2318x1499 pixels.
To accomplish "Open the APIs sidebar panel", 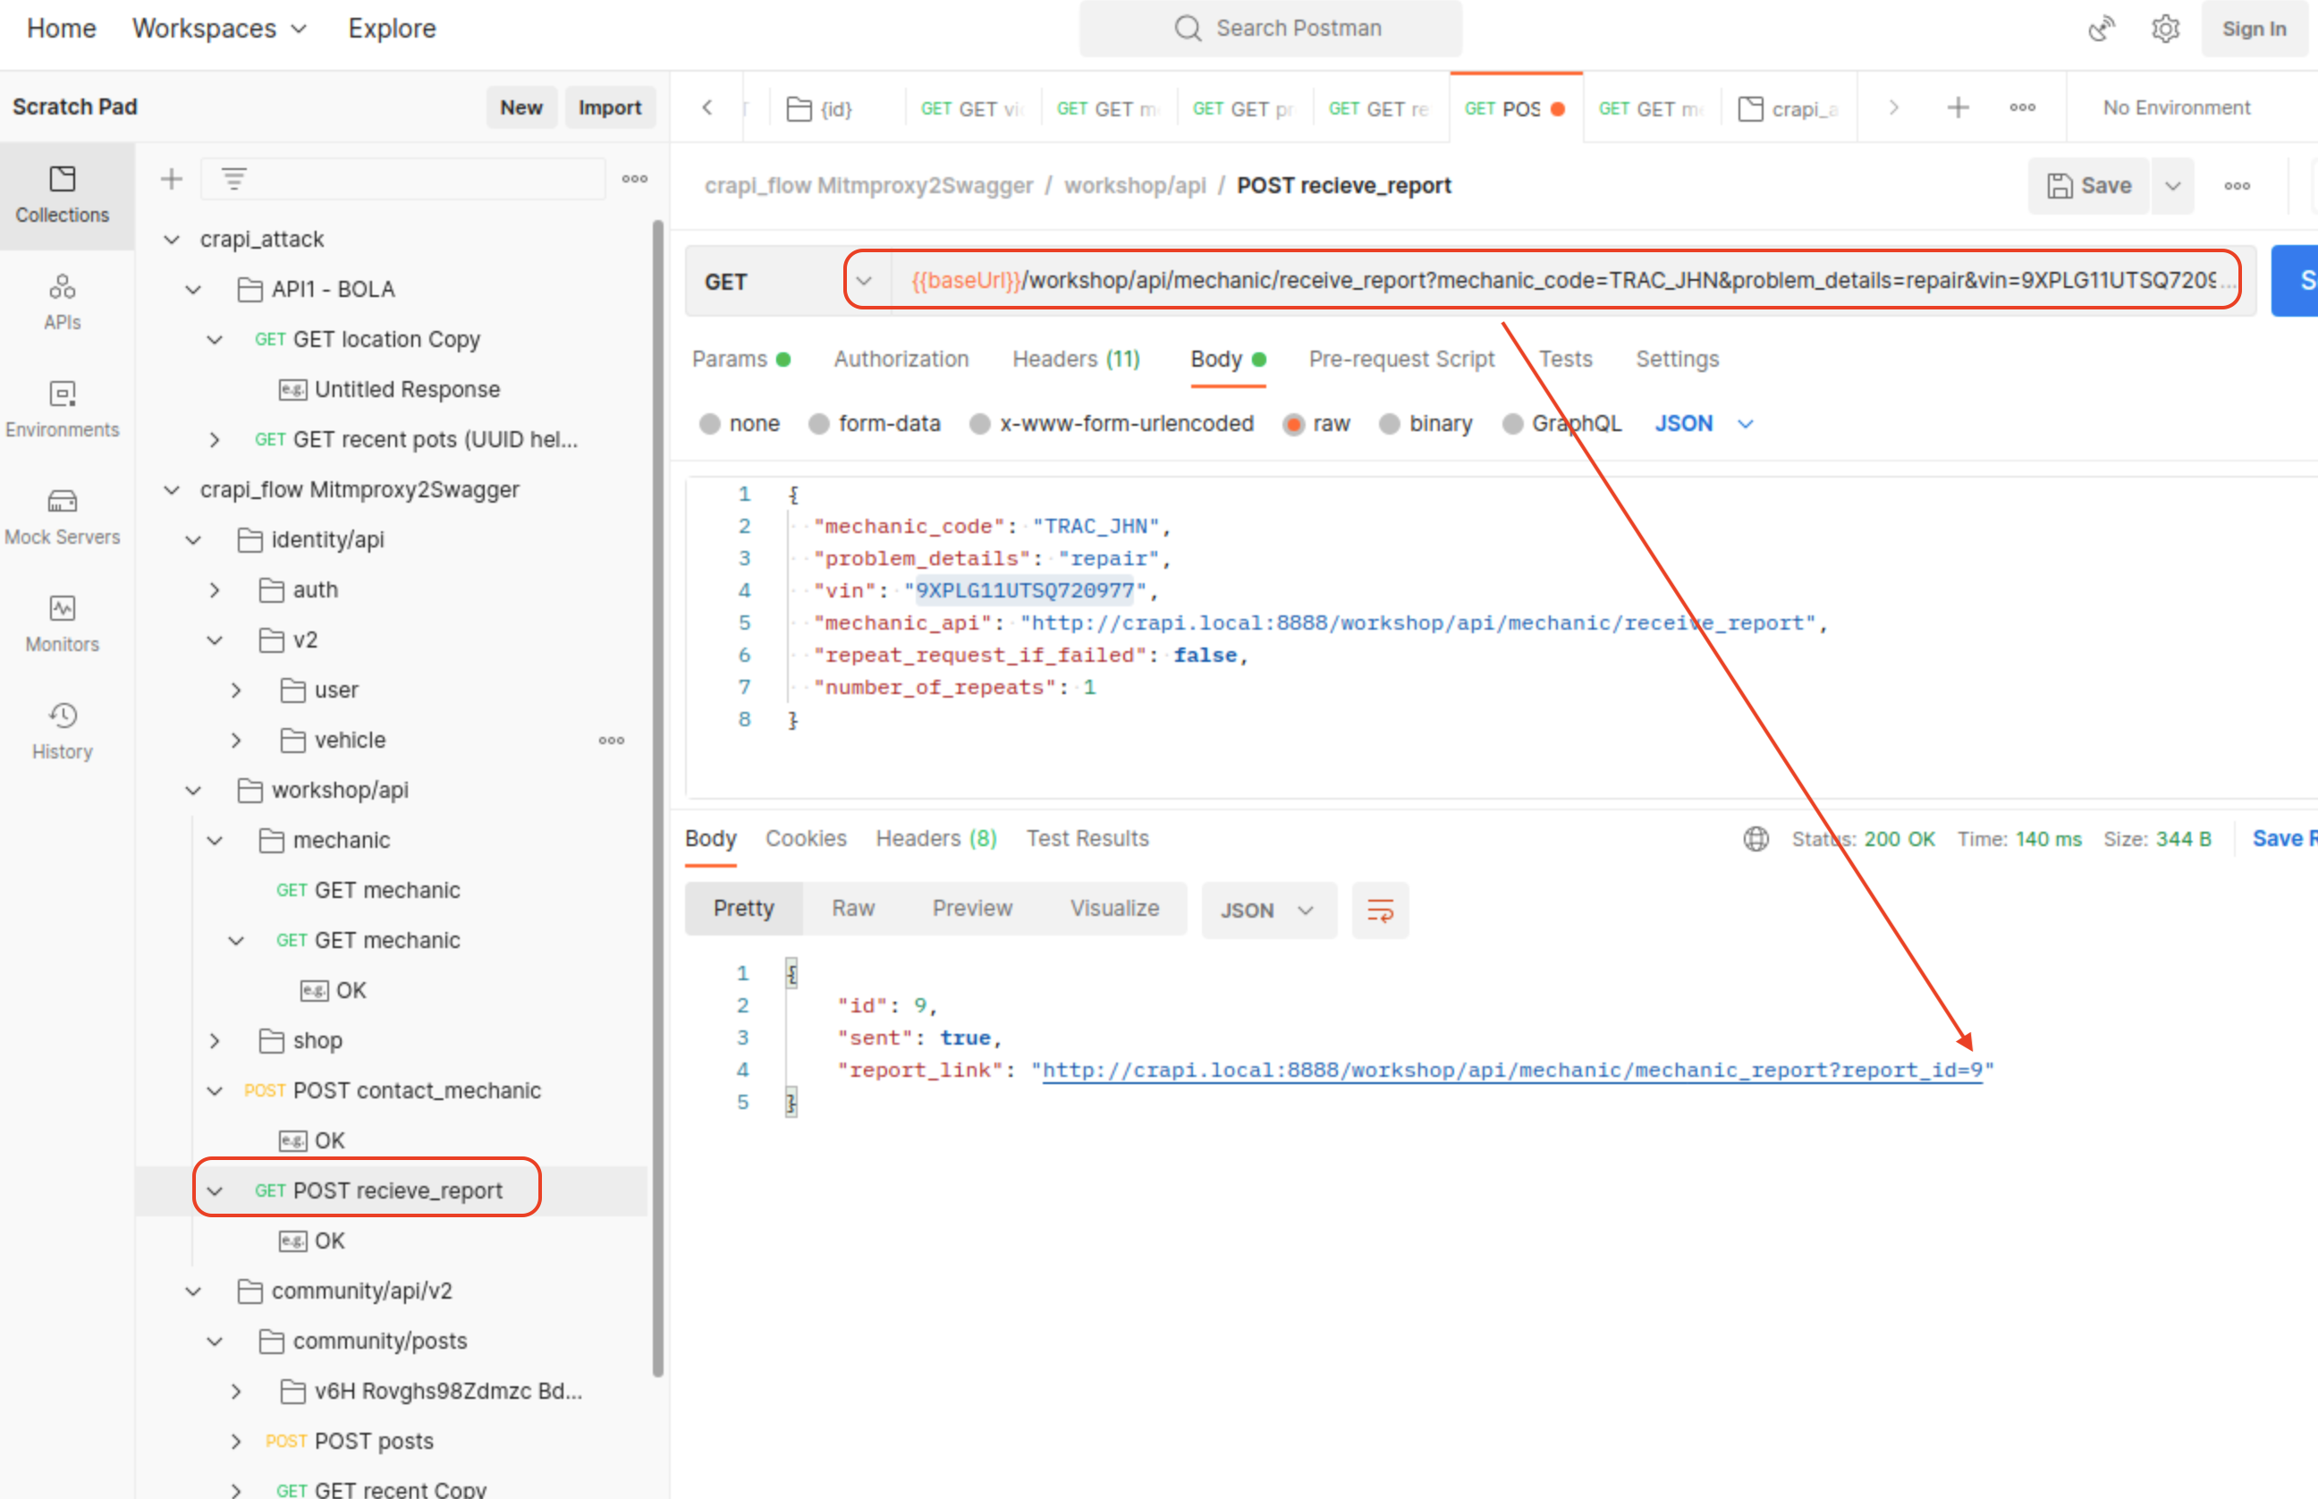I will click(x=63, y=301).
